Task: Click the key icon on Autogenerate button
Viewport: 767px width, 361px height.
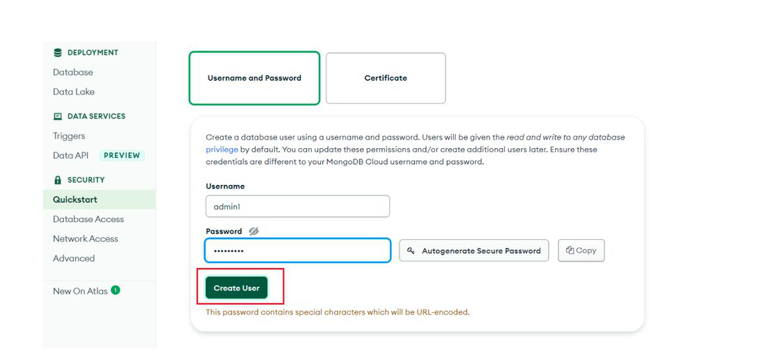Action: (411, 250)
